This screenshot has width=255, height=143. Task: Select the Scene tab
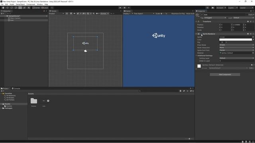(53, 11)
